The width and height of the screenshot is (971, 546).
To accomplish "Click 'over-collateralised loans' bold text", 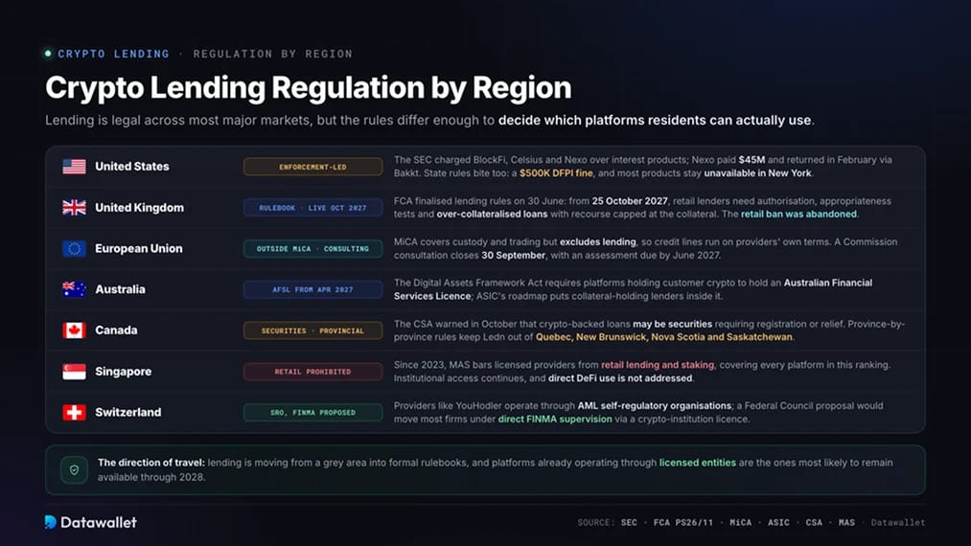I will tap(492, 215).
